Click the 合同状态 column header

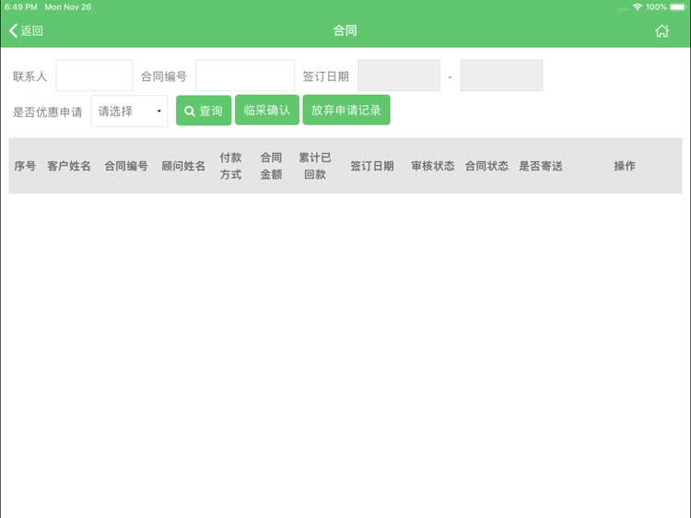click(x=486, y=166)
